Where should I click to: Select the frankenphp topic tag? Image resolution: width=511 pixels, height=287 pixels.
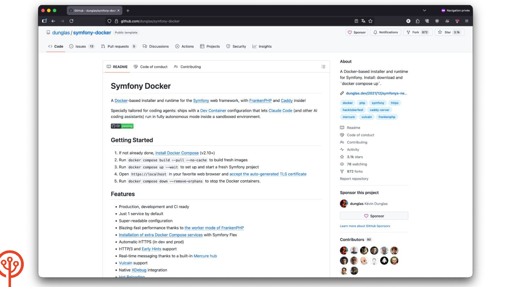tap(387, 117)
